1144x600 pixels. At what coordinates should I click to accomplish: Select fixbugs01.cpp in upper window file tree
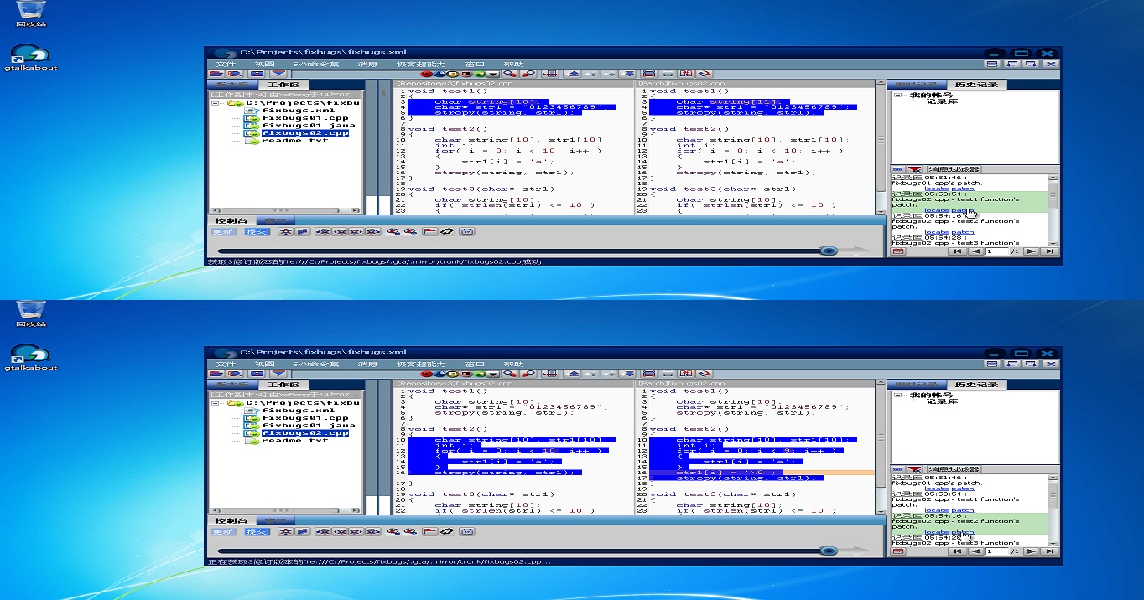tap(305, 118)
